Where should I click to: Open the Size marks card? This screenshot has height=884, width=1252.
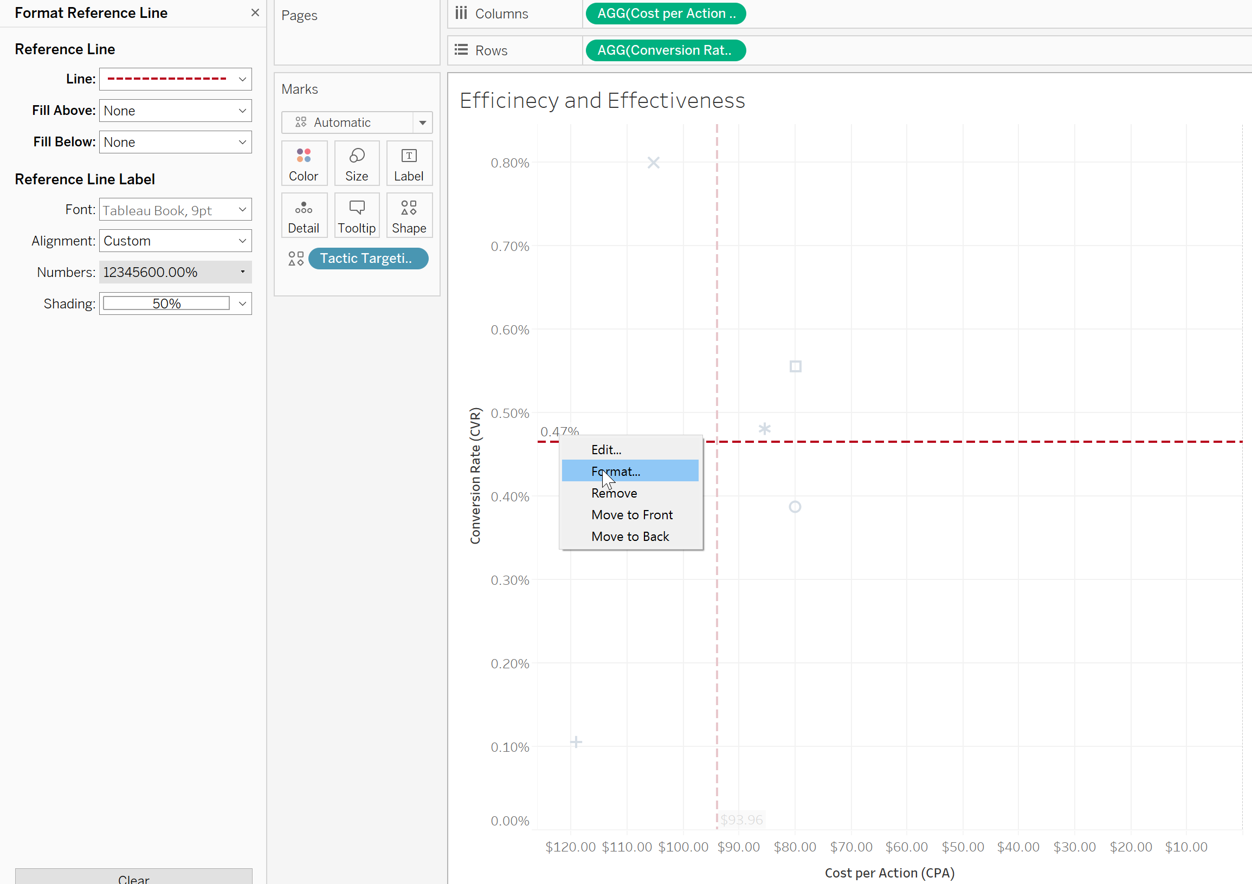pos(357,164)
